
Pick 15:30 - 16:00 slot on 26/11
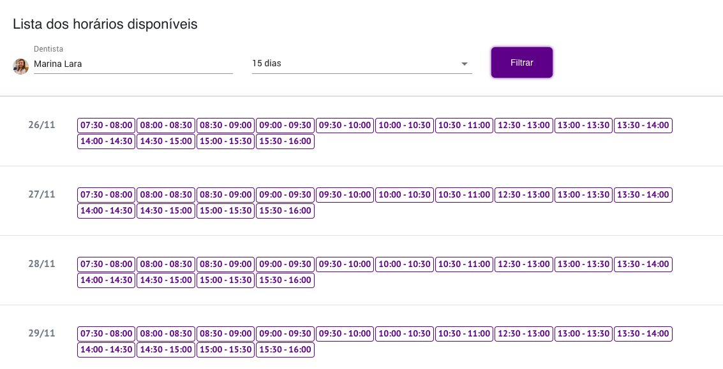tap(285, 141)
